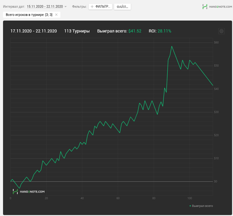Expand the date interval dropdown arrow
Image resolution: width=233 pixels, height=216 pixels.
(x=66, y=7)
